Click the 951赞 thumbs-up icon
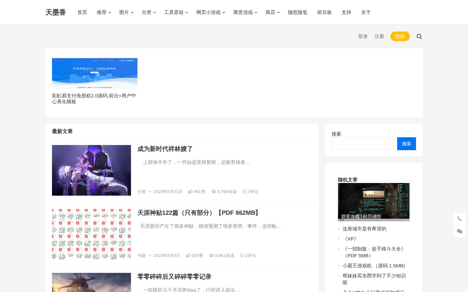This screenshot has width=468, height=292. (x=190, y=192)
